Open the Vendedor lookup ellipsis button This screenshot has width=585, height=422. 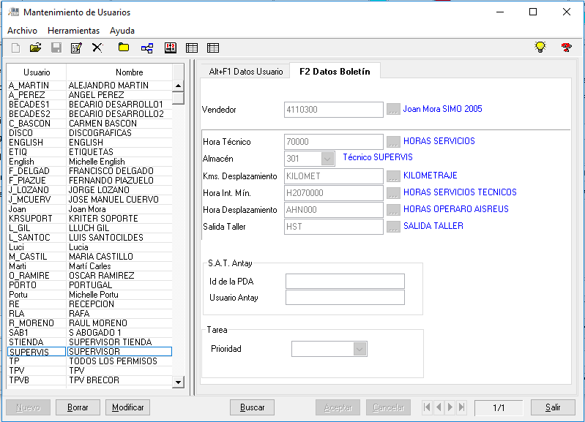pyautogui.click(x=393, y=109)
